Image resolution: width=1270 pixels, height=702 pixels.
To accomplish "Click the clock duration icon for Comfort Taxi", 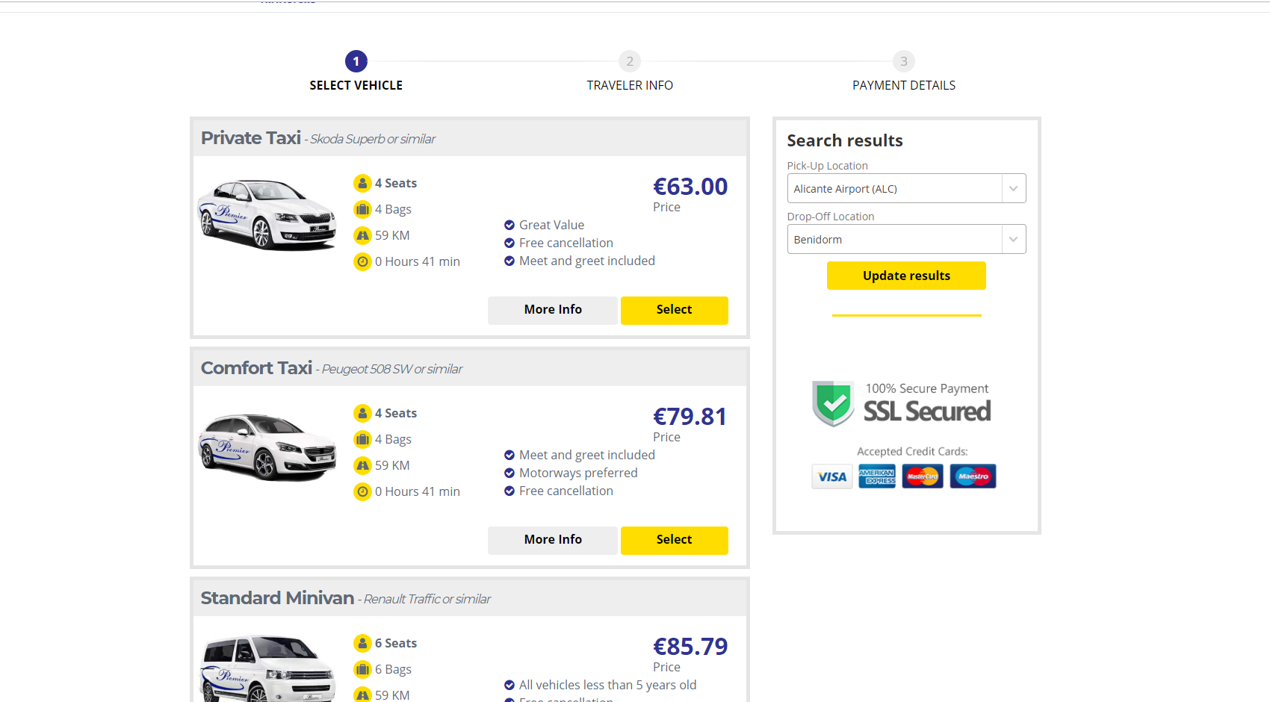I will (x=362, y=491).
